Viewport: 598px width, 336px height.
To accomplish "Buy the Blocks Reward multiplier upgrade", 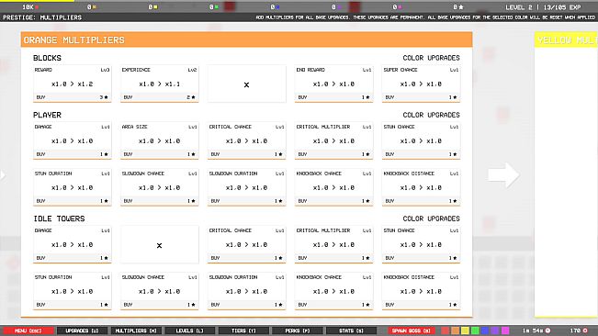I will click(72, 97).
